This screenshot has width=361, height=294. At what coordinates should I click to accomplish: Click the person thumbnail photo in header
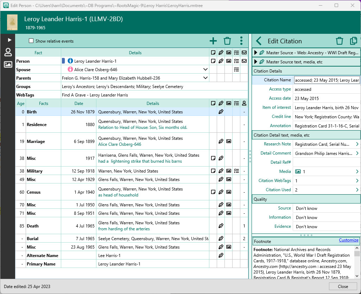[x=12, y=22]
